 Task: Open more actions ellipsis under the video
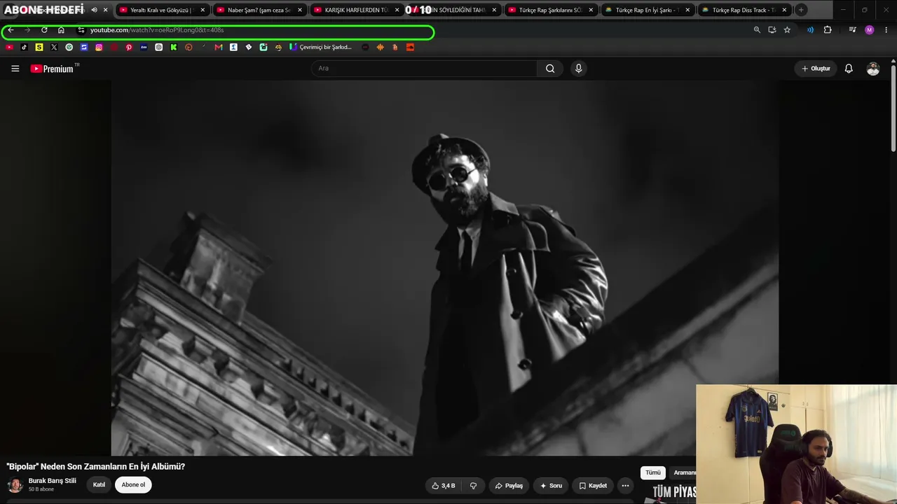click(x=625, y=486)
